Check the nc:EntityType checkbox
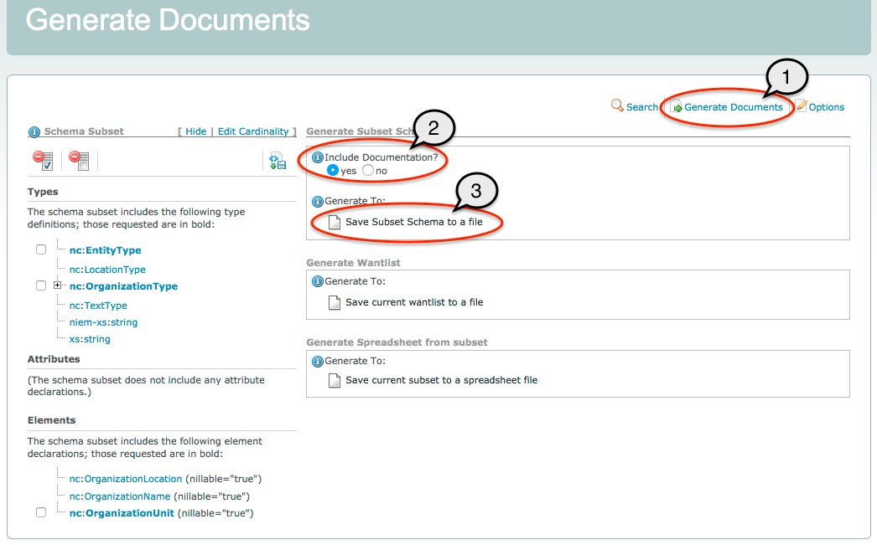The height and width of the screenshot is (545, 877). click(41, 250)
